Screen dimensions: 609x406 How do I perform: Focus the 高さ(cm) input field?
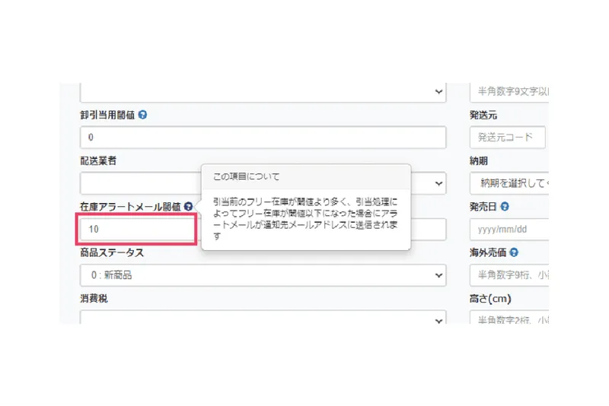(509, 317)
